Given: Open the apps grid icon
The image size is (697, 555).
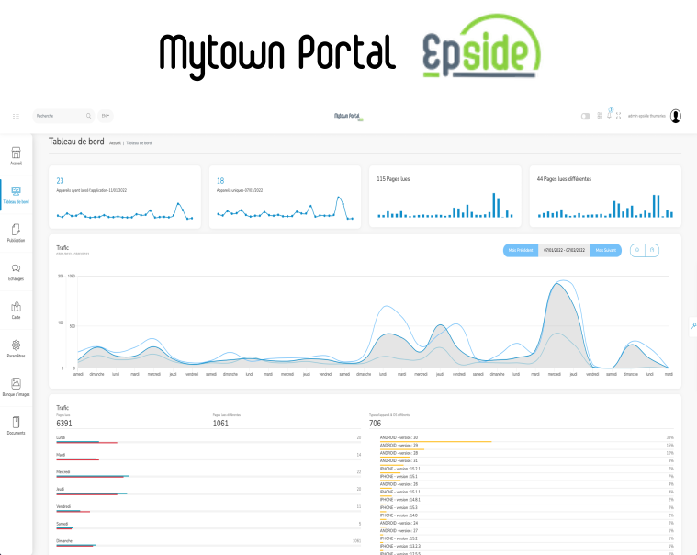Looking at the screenshot, I should tap(600, 116).
